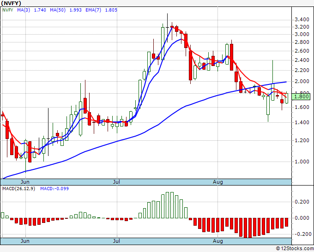This screenshot has height=252, width=314.
Task: Click the 2.600 price axis label
Action: 302,51
